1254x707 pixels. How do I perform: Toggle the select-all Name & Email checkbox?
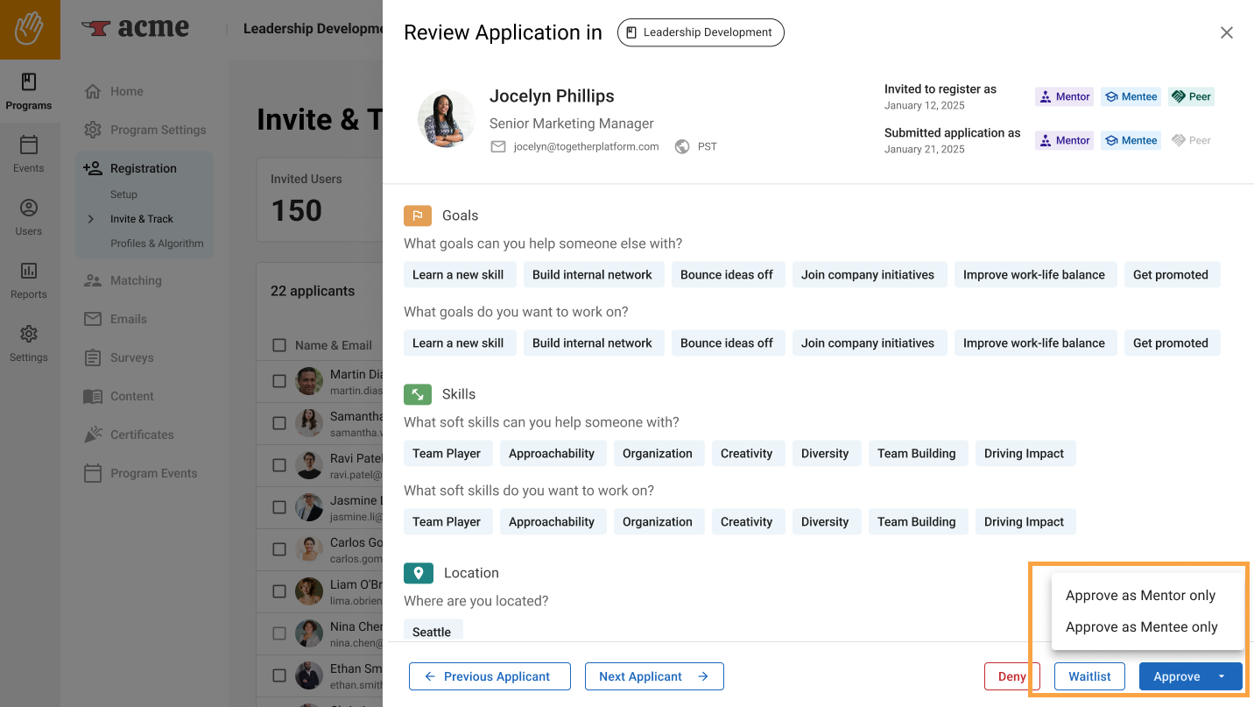[x=279, y=345]
